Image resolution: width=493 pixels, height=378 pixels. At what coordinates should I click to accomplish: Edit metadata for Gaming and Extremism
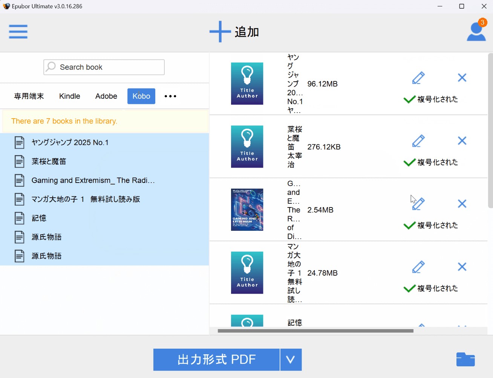pyautogui.click(x=418, y=204)
